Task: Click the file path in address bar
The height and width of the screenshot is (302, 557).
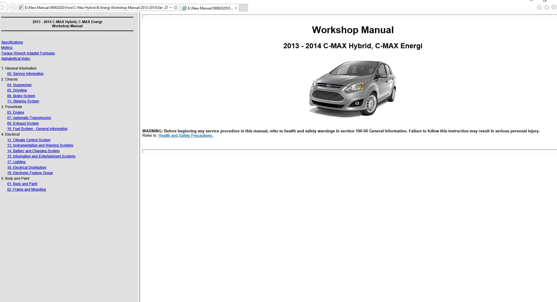Action: pos(93,8)
